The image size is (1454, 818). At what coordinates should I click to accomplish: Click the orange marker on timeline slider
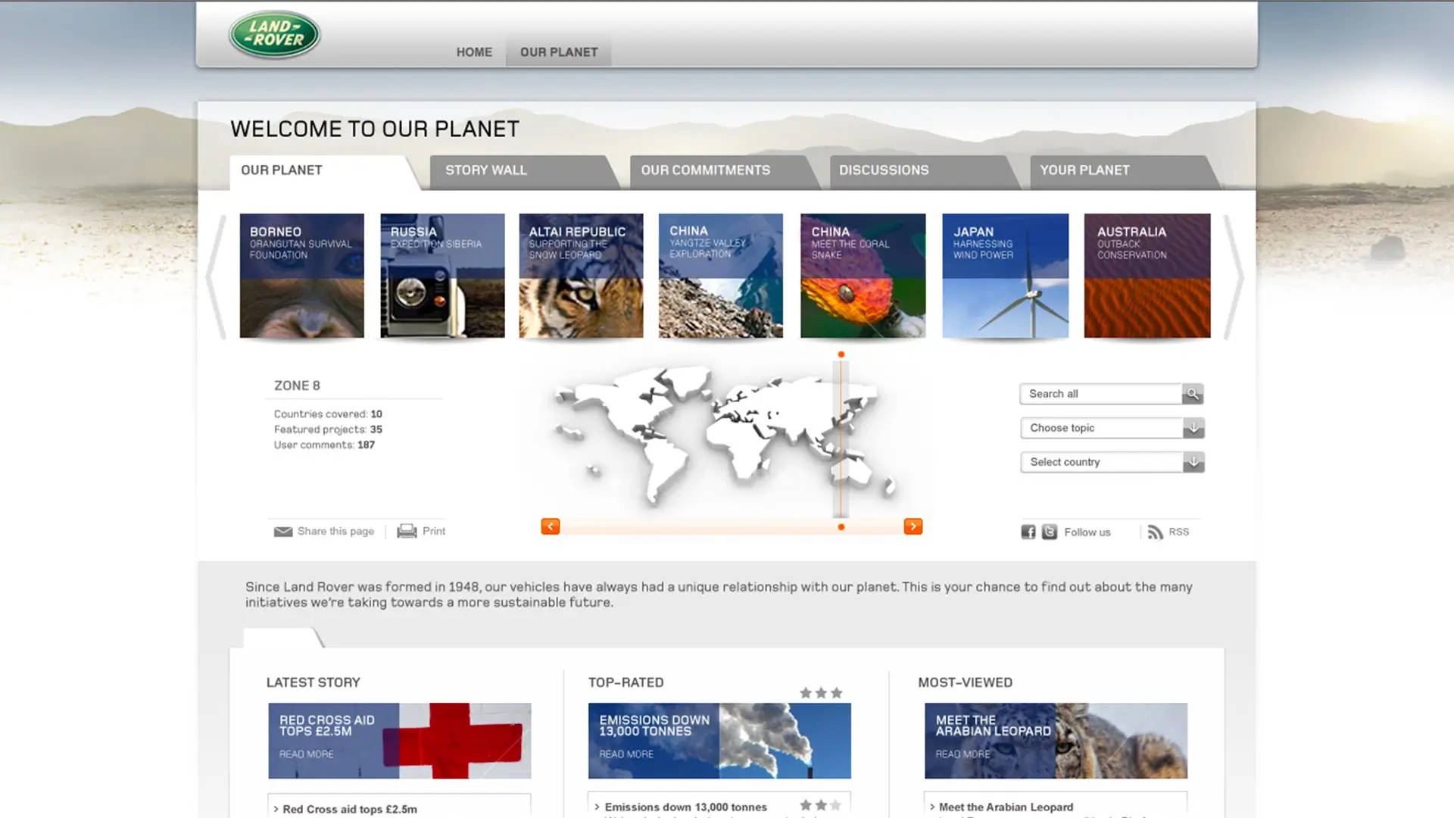click(x=841, y=527)
